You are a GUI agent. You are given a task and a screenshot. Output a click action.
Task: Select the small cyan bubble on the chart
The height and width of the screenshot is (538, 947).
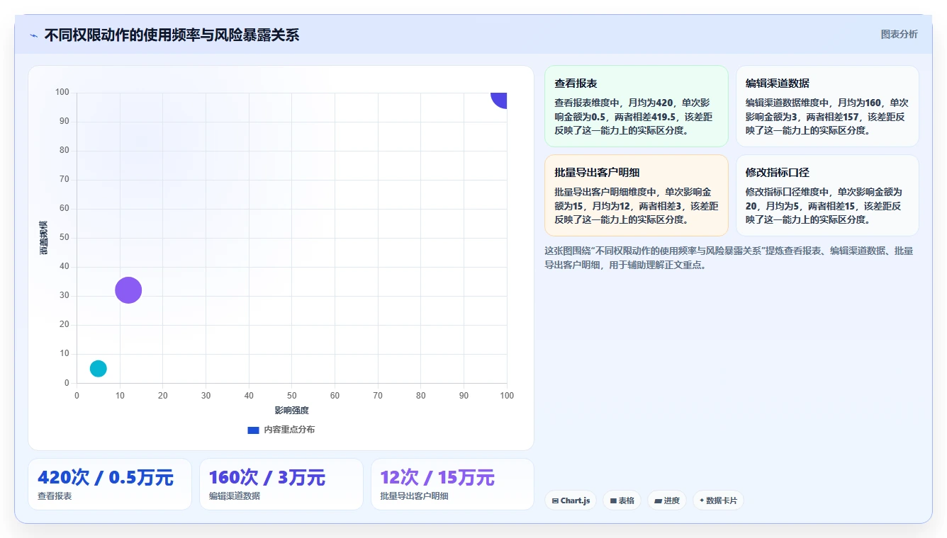point(99,368)
